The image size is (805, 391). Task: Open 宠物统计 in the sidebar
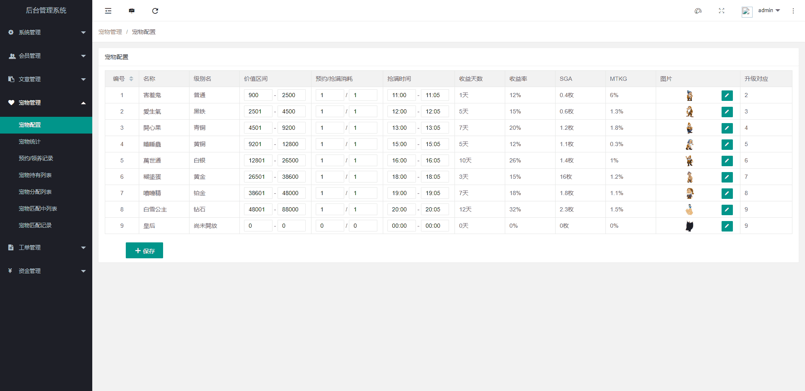click(x=30, y=141)
